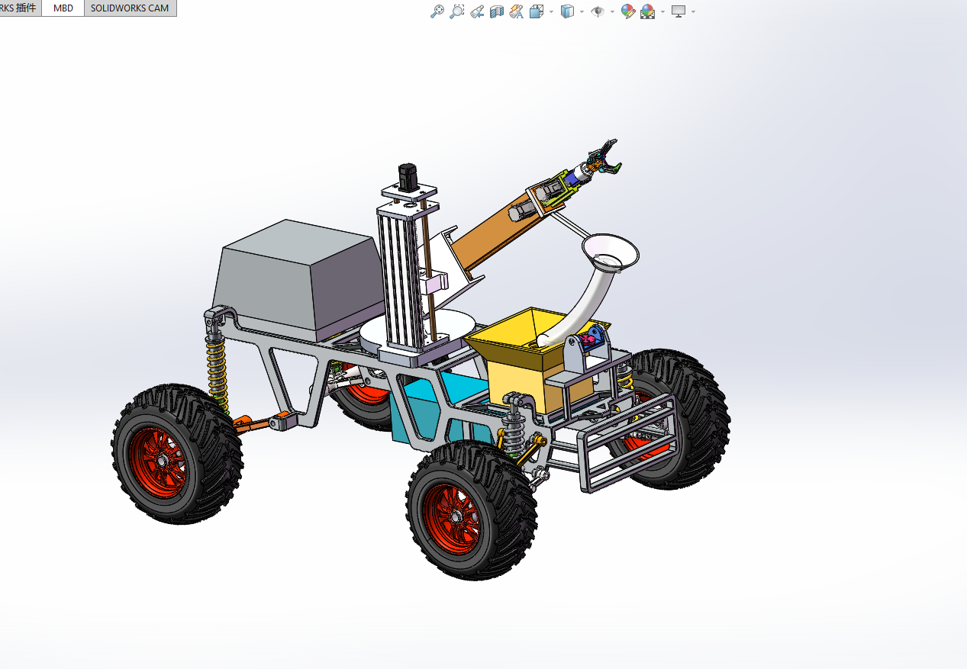
Task: Click View Orientation cube icon
Action: [536, 11]
